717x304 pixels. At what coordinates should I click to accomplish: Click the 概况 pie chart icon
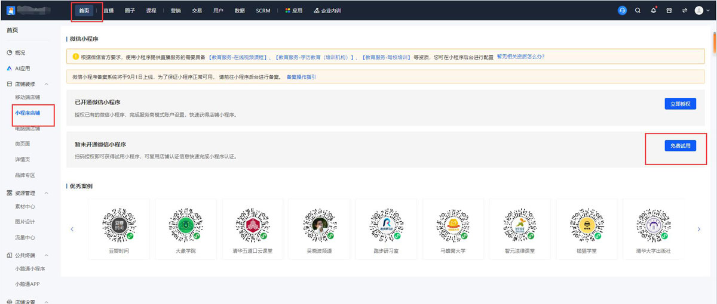tap(10, 53)
